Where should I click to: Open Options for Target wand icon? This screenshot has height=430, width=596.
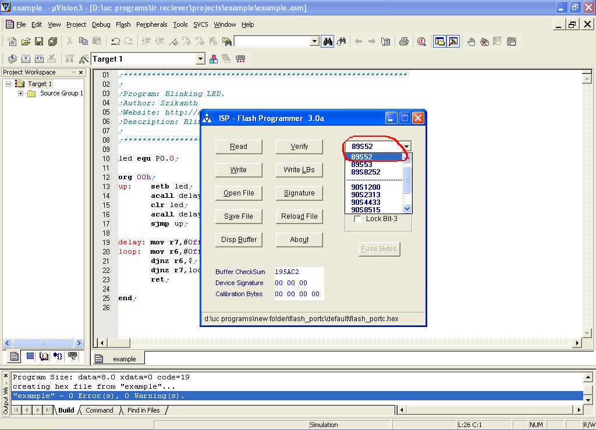[83, 59]
